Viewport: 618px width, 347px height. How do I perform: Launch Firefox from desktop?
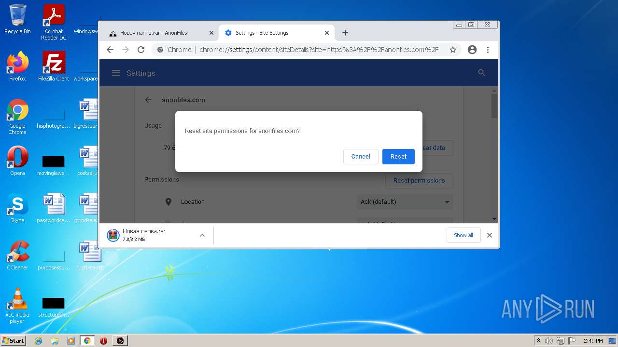17,66
